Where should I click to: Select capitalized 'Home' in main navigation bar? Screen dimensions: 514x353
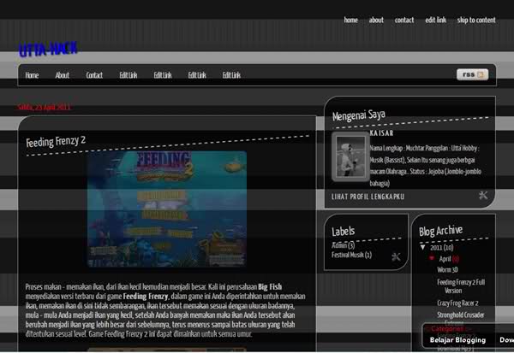[33, 75]
